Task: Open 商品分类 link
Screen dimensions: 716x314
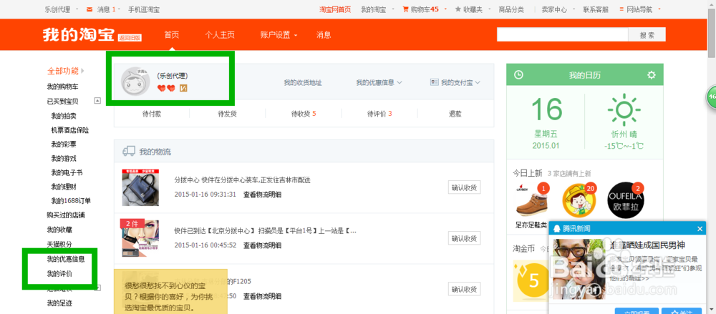Action: pyautogui.click(x=511, y=9)
